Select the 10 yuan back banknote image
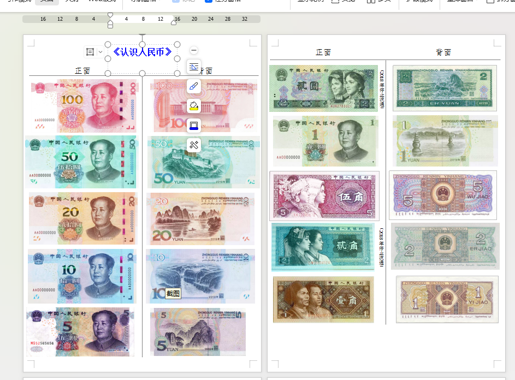 200,276
